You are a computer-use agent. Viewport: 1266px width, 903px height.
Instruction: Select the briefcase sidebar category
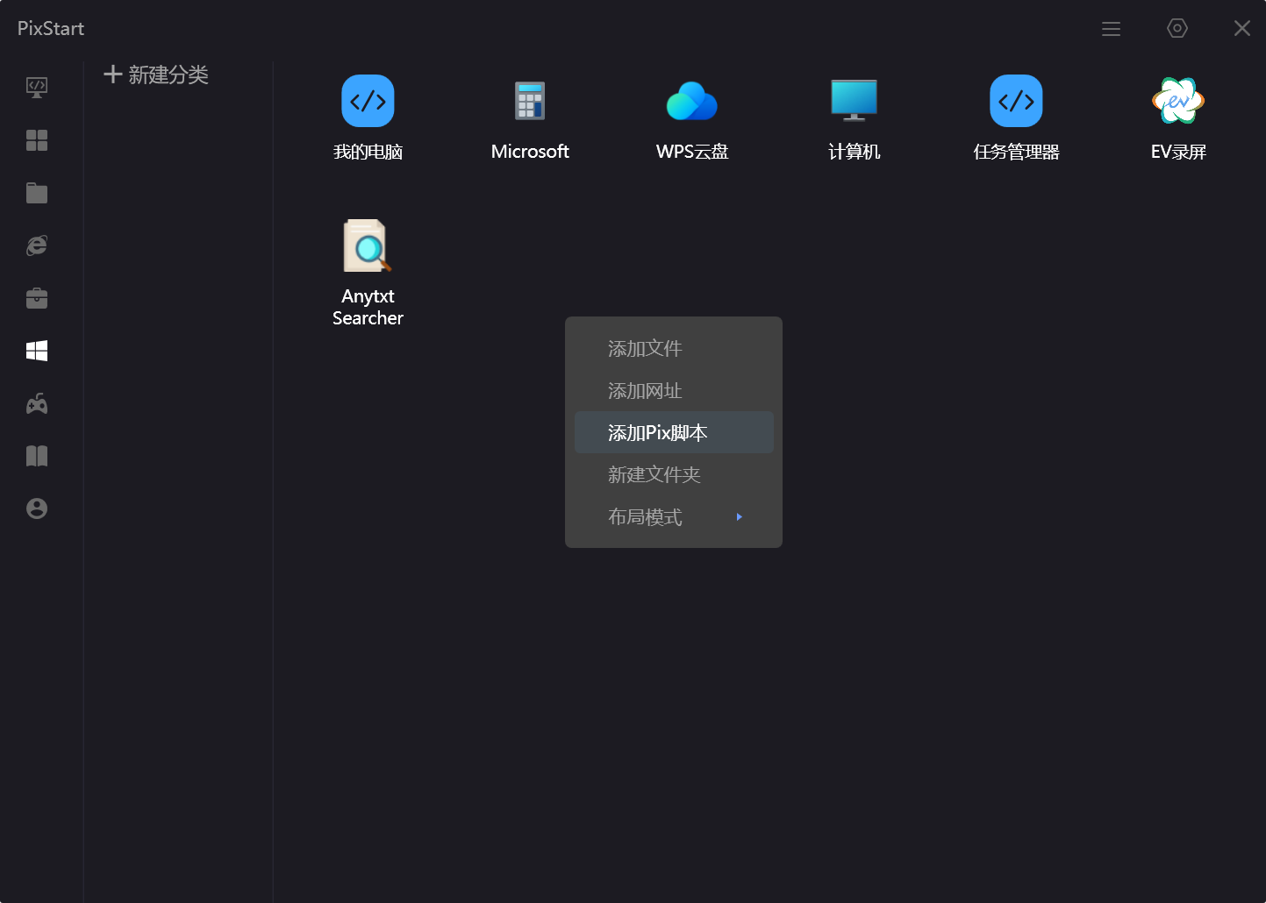tap(37, 298)
